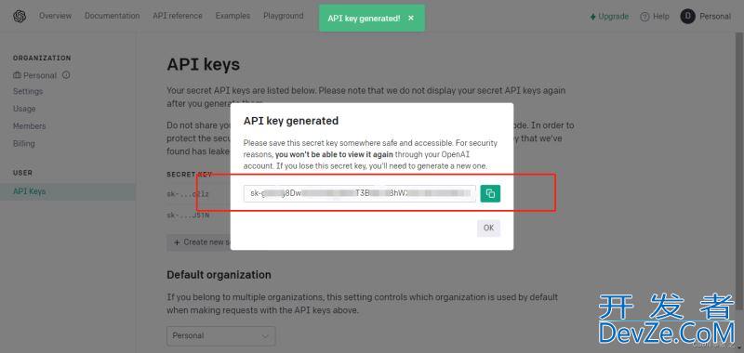Screen dimensions: 744x353
Task: Click the OpenAI logo icon
Action: click(x=20, y=17)
